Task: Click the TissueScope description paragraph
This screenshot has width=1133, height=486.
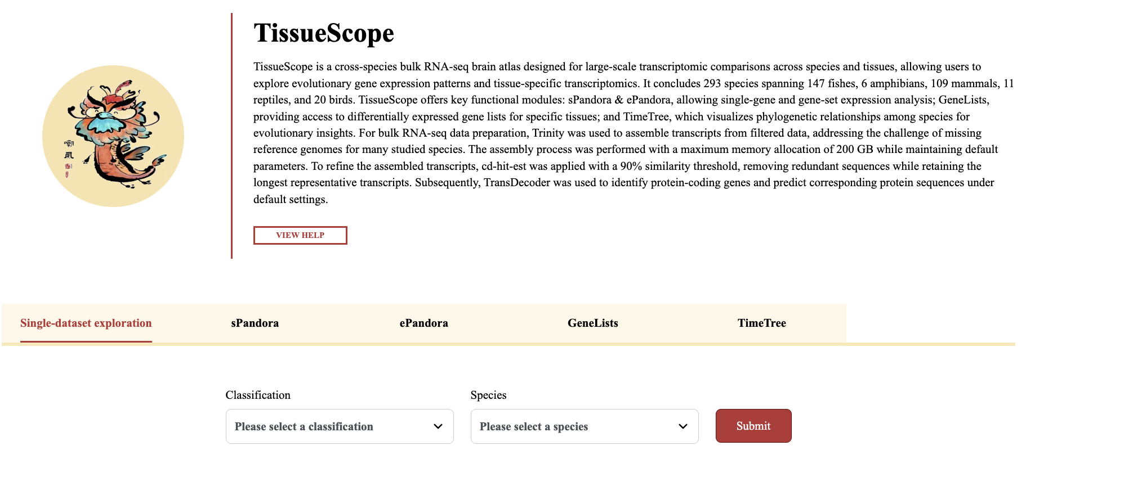Action: point(634,133)
